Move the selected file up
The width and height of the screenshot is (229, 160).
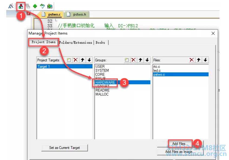198,60
